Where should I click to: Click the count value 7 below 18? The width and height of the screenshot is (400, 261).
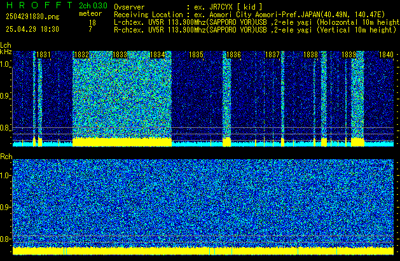pyautogui.click(x=90, y=29)
